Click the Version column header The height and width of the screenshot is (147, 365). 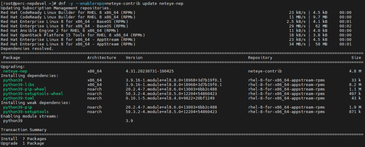coord(134,57)
